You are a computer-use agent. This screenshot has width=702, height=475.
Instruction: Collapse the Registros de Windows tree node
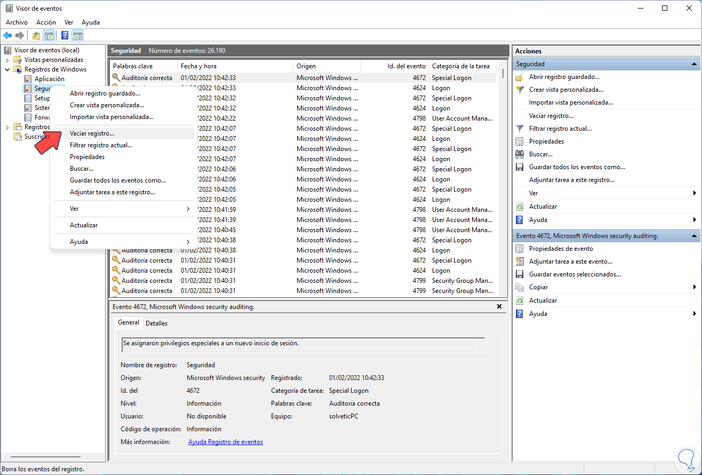click(7, 69)
